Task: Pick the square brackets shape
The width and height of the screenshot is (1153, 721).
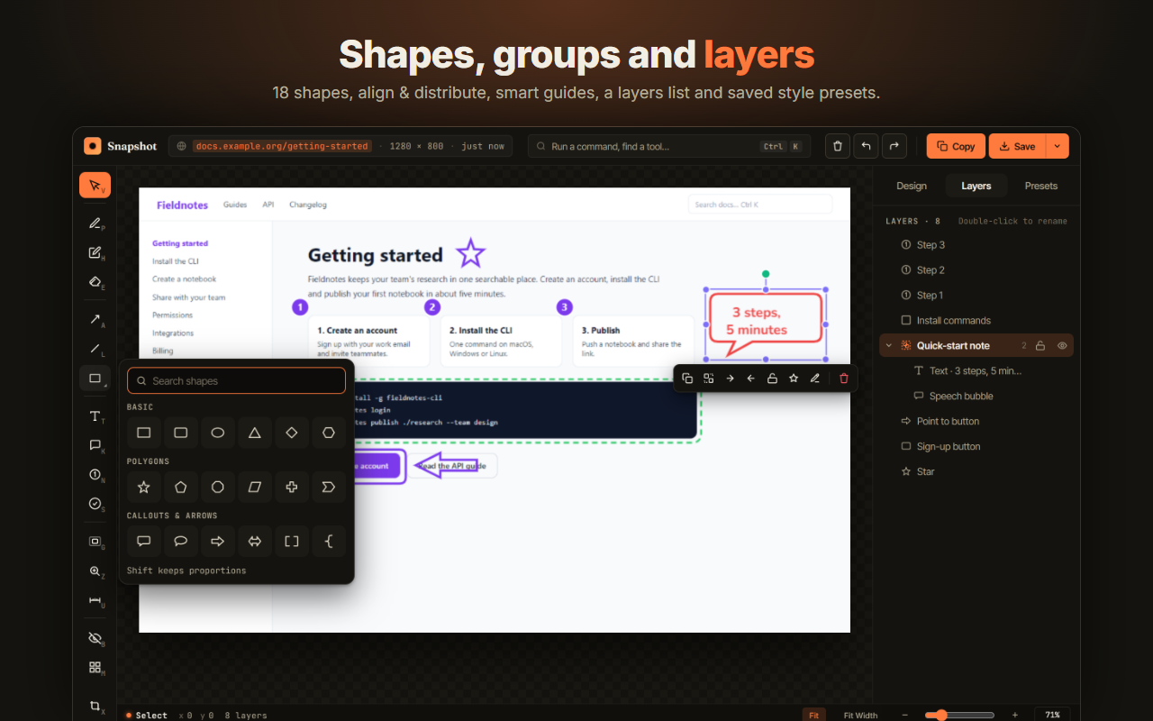Action: [292, 541]
